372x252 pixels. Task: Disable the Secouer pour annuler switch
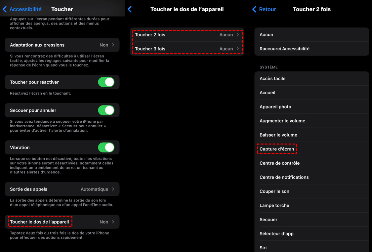click(x=106, y=110)
